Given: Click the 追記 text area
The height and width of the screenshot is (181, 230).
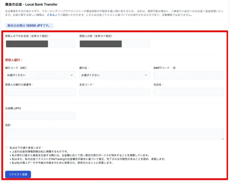Looking at the screenshot, I should (114, 134).
